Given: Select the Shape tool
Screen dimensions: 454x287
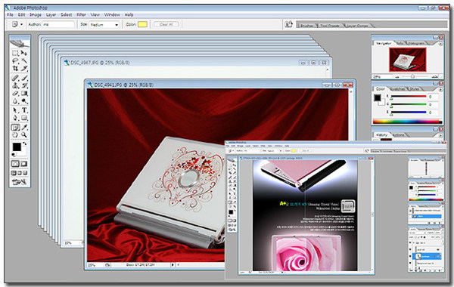Looking at the screenshot, I should [24, 118].
